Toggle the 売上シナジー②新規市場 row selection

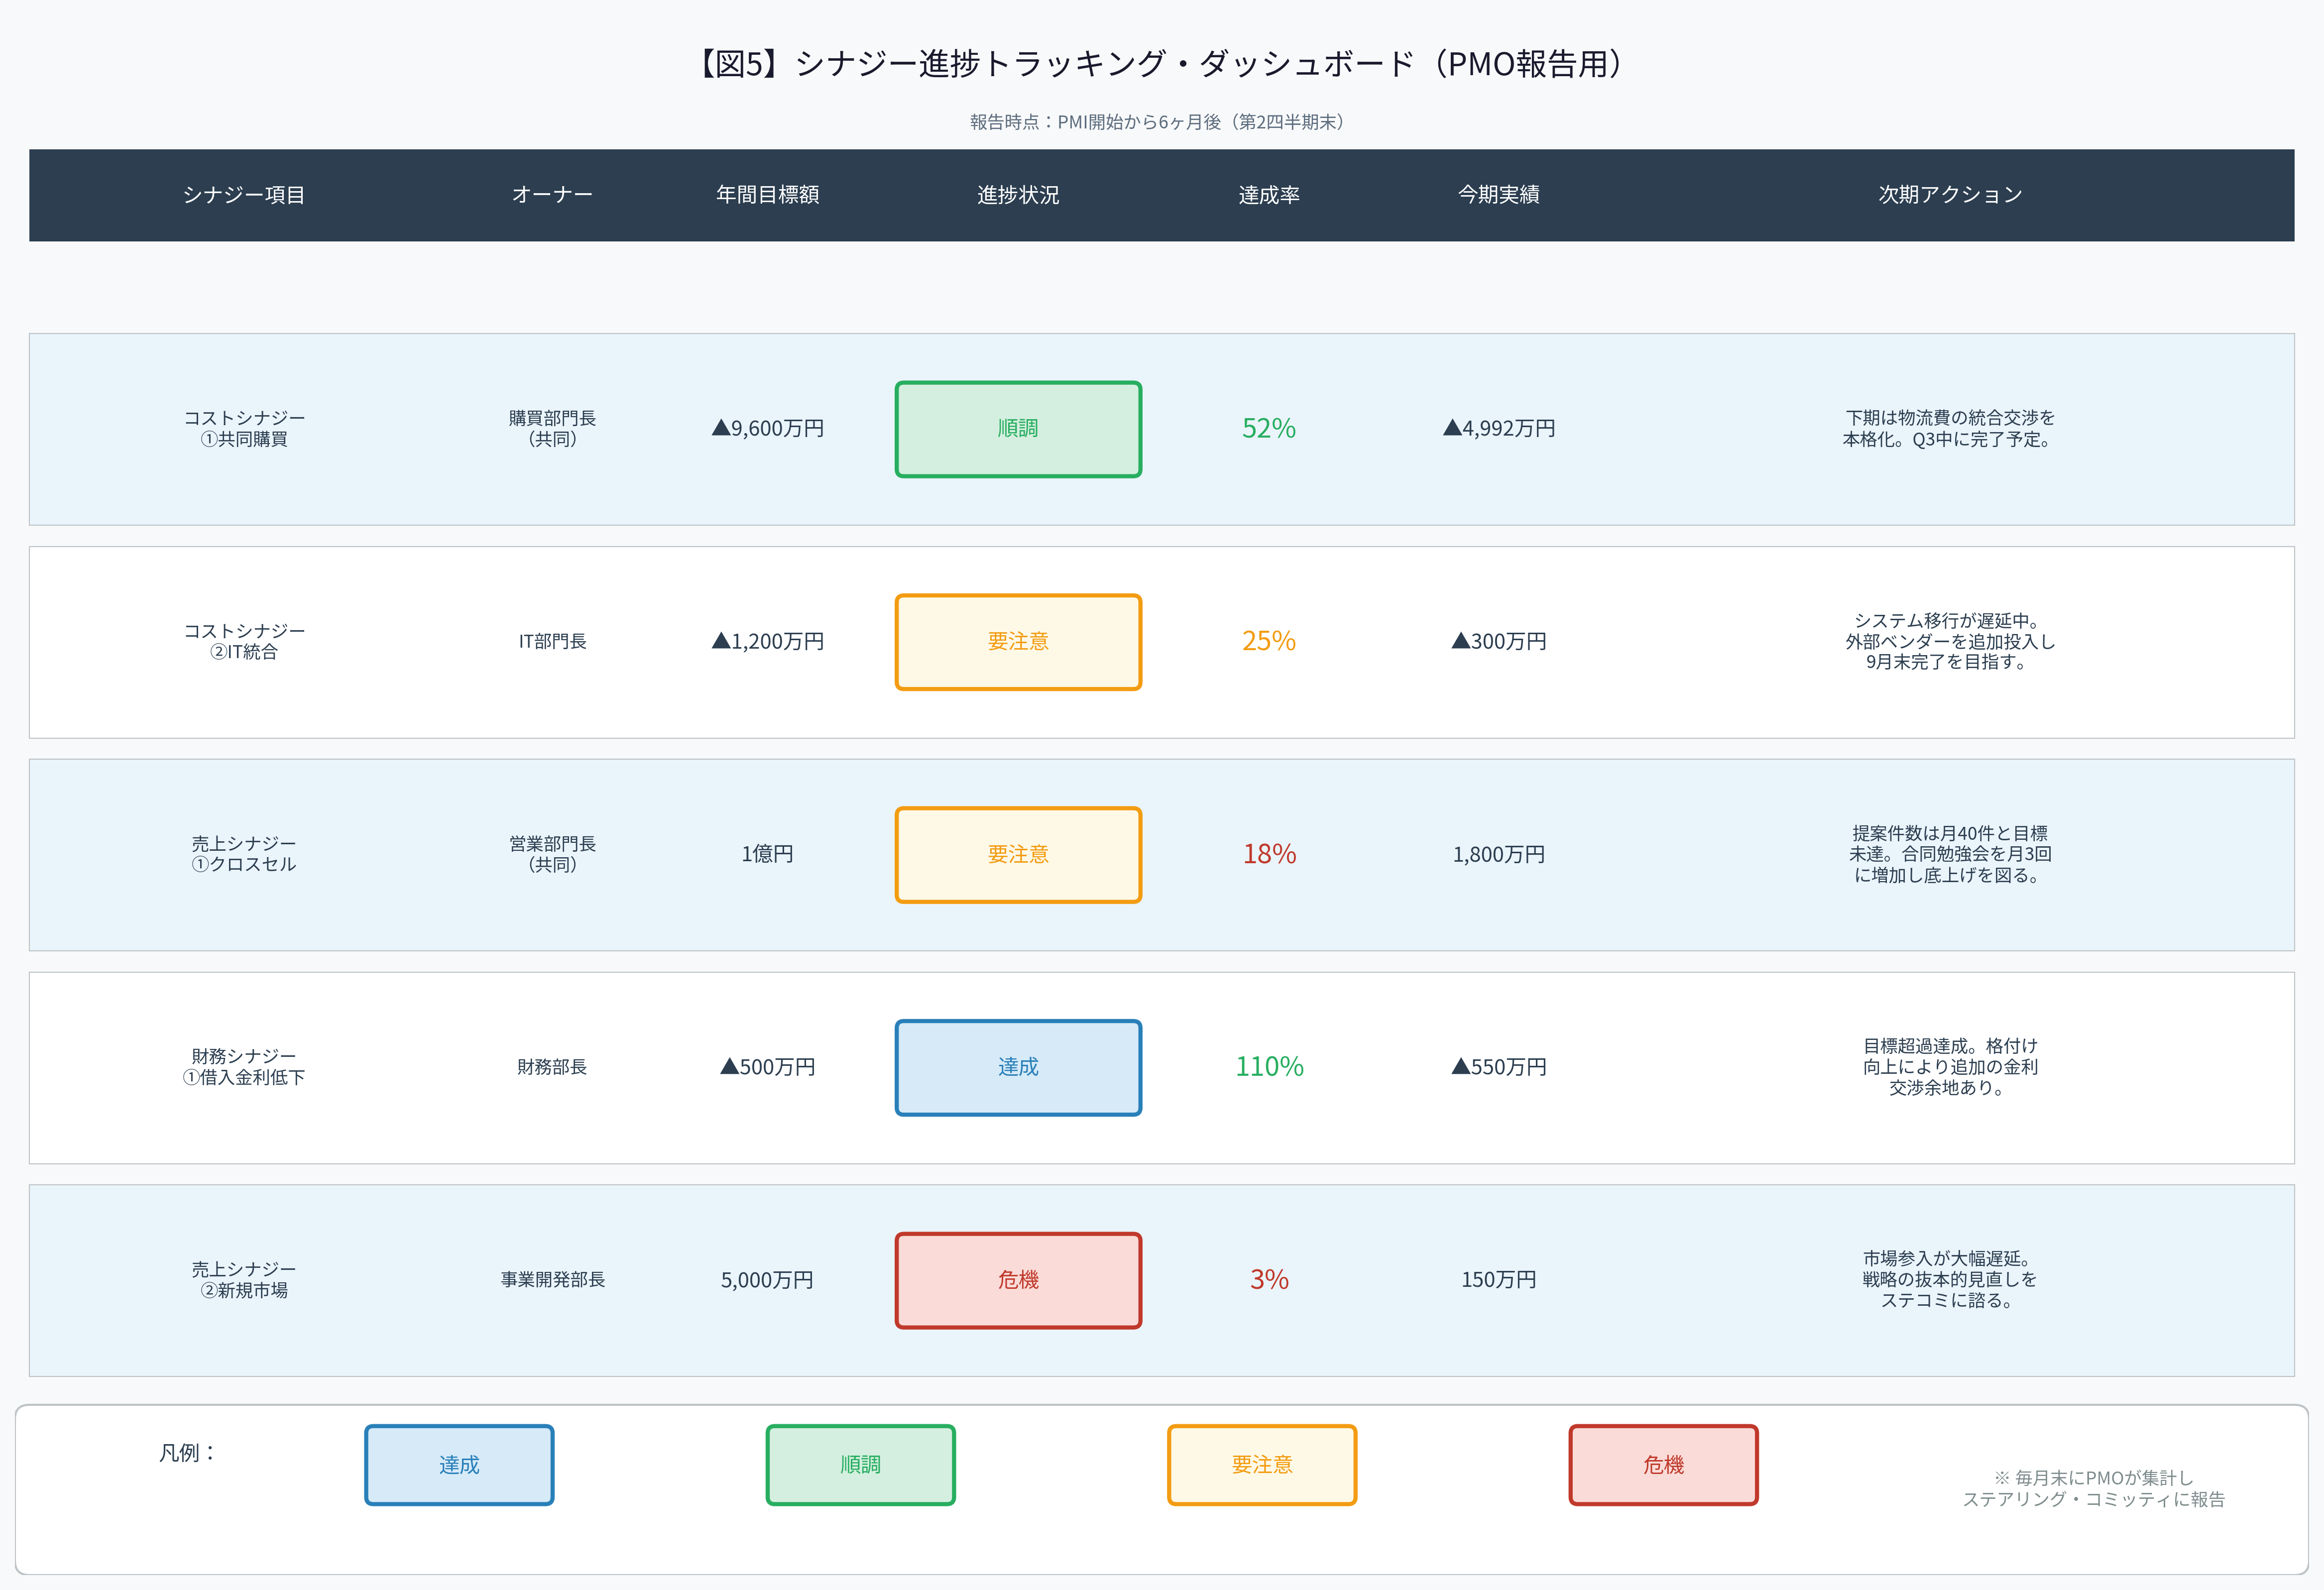click(x=243, y=1280)
